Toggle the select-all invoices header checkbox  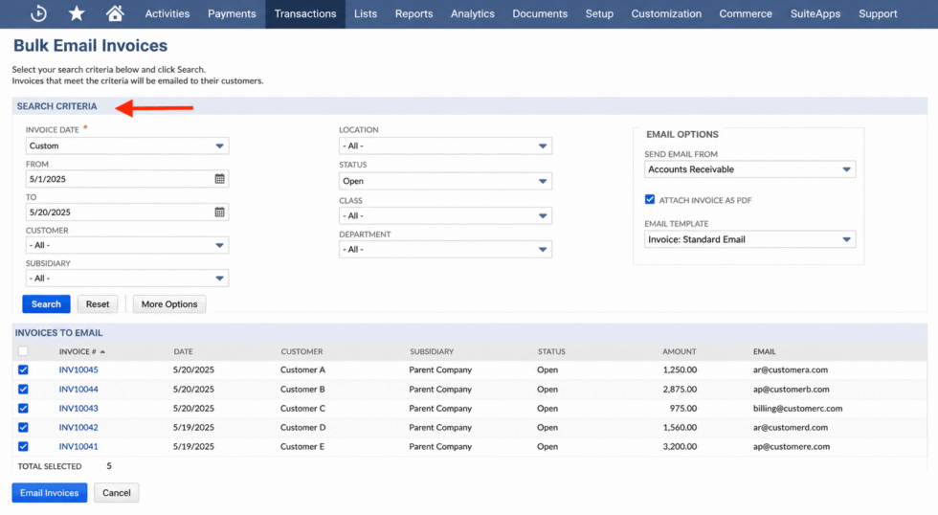[x=23, y=351]
